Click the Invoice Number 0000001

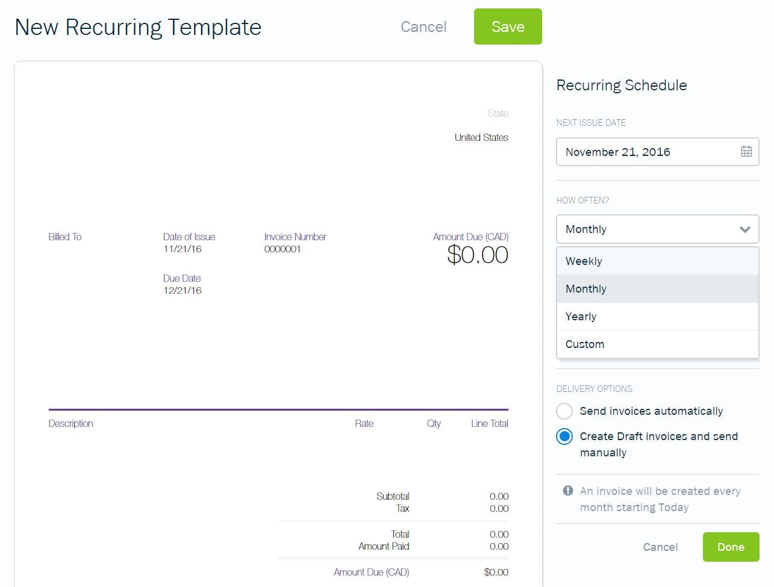point(282,248)
